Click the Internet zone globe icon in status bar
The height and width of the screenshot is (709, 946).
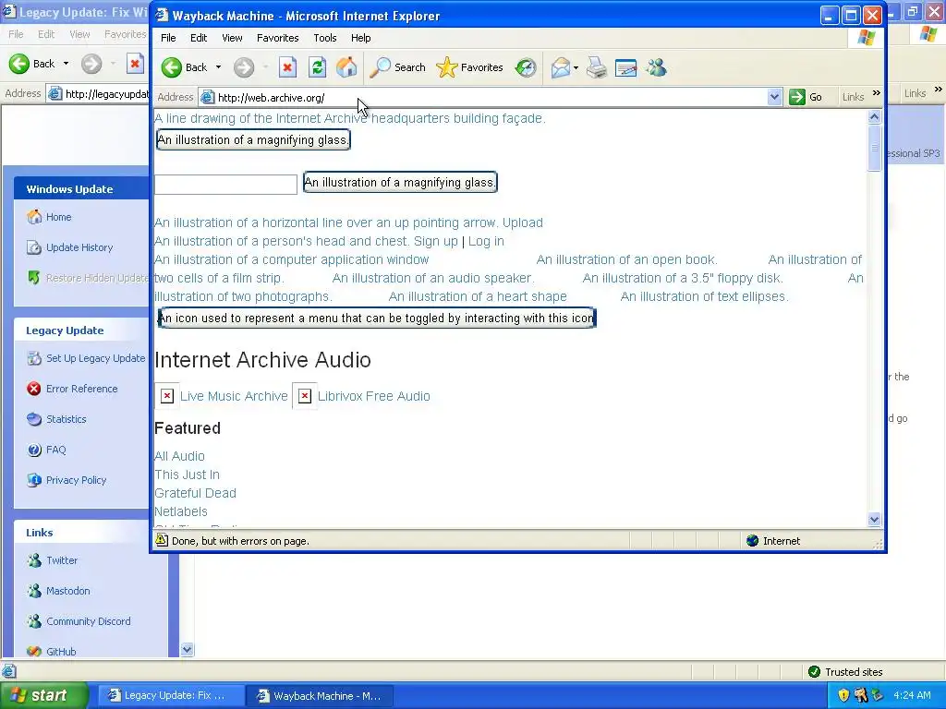coord(752,541)
